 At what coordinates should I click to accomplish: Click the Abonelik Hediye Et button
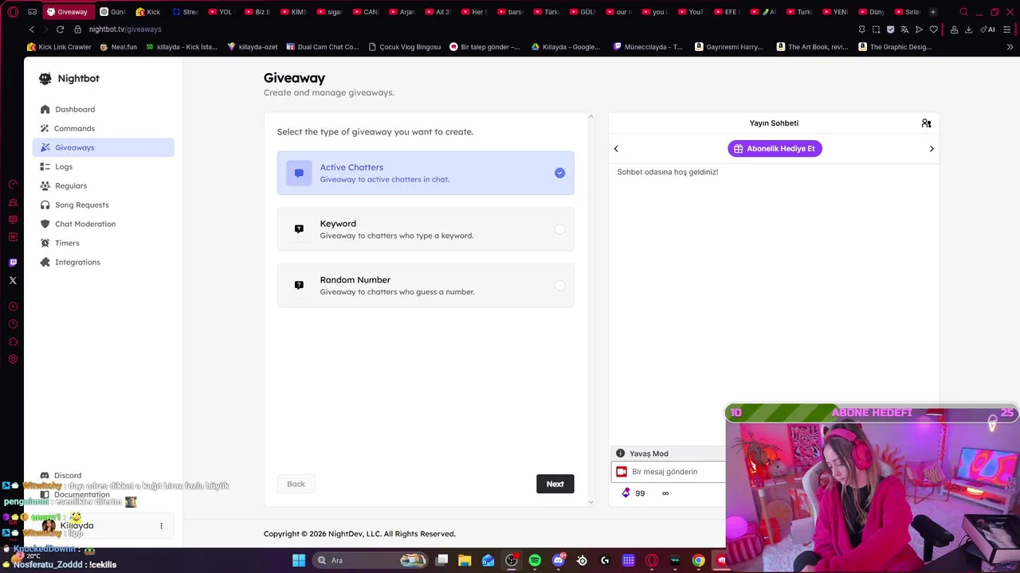click(x=775, y=149)
